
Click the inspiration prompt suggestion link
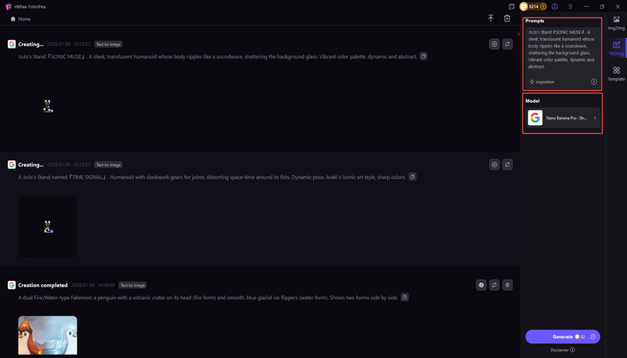543,82
